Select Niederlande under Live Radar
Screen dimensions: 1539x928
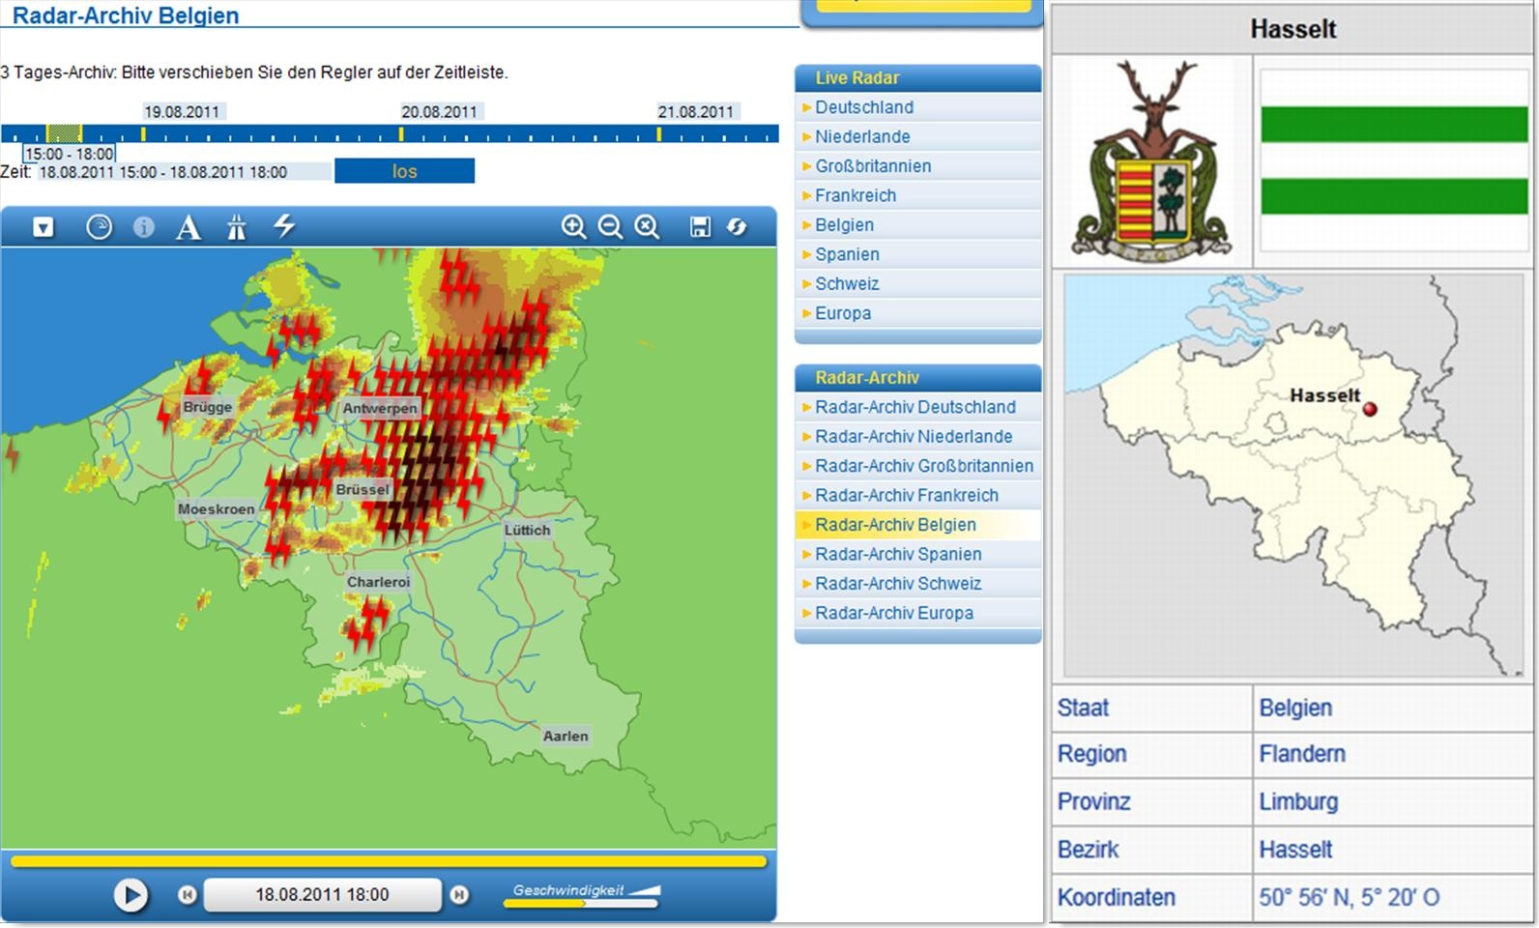point(862,137)
